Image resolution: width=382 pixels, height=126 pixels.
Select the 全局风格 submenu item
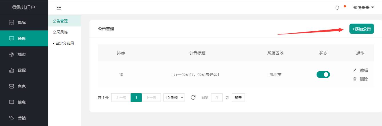click(65, 32)
